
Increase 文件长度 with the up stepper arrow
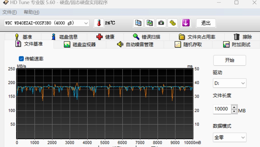click(234, 107)
